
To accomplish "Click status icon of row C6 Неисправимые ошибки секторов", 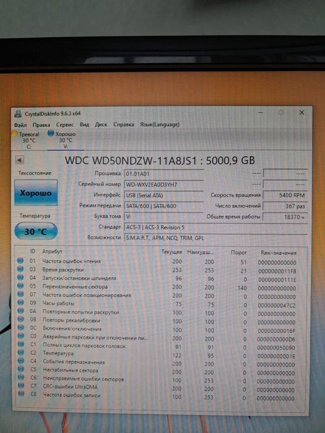I will (21, 377).
